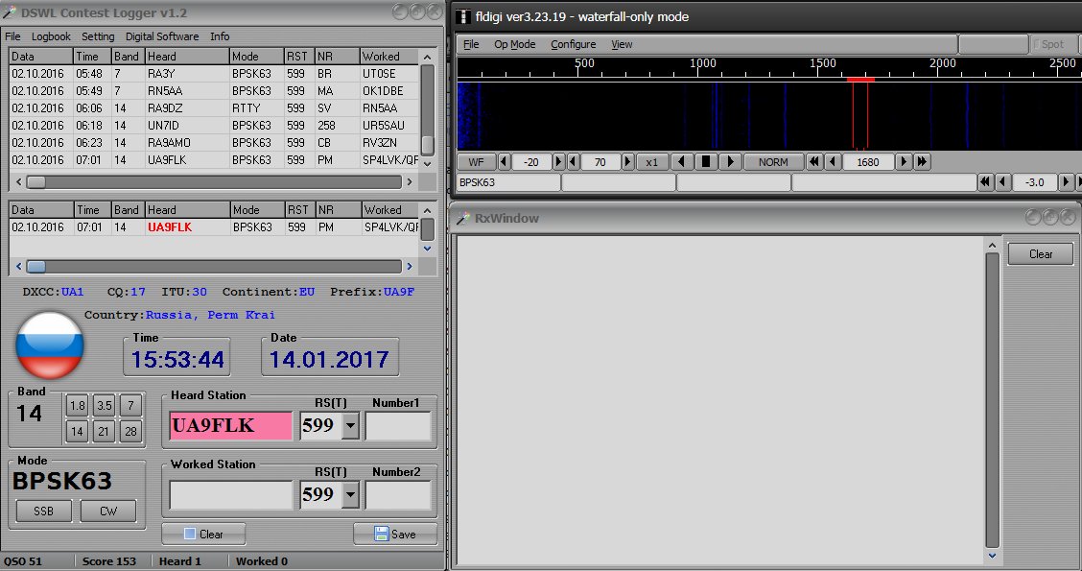Open the Digital Software menu
The height and width of the screenshot is (571, 1082).
pos(162,36)
